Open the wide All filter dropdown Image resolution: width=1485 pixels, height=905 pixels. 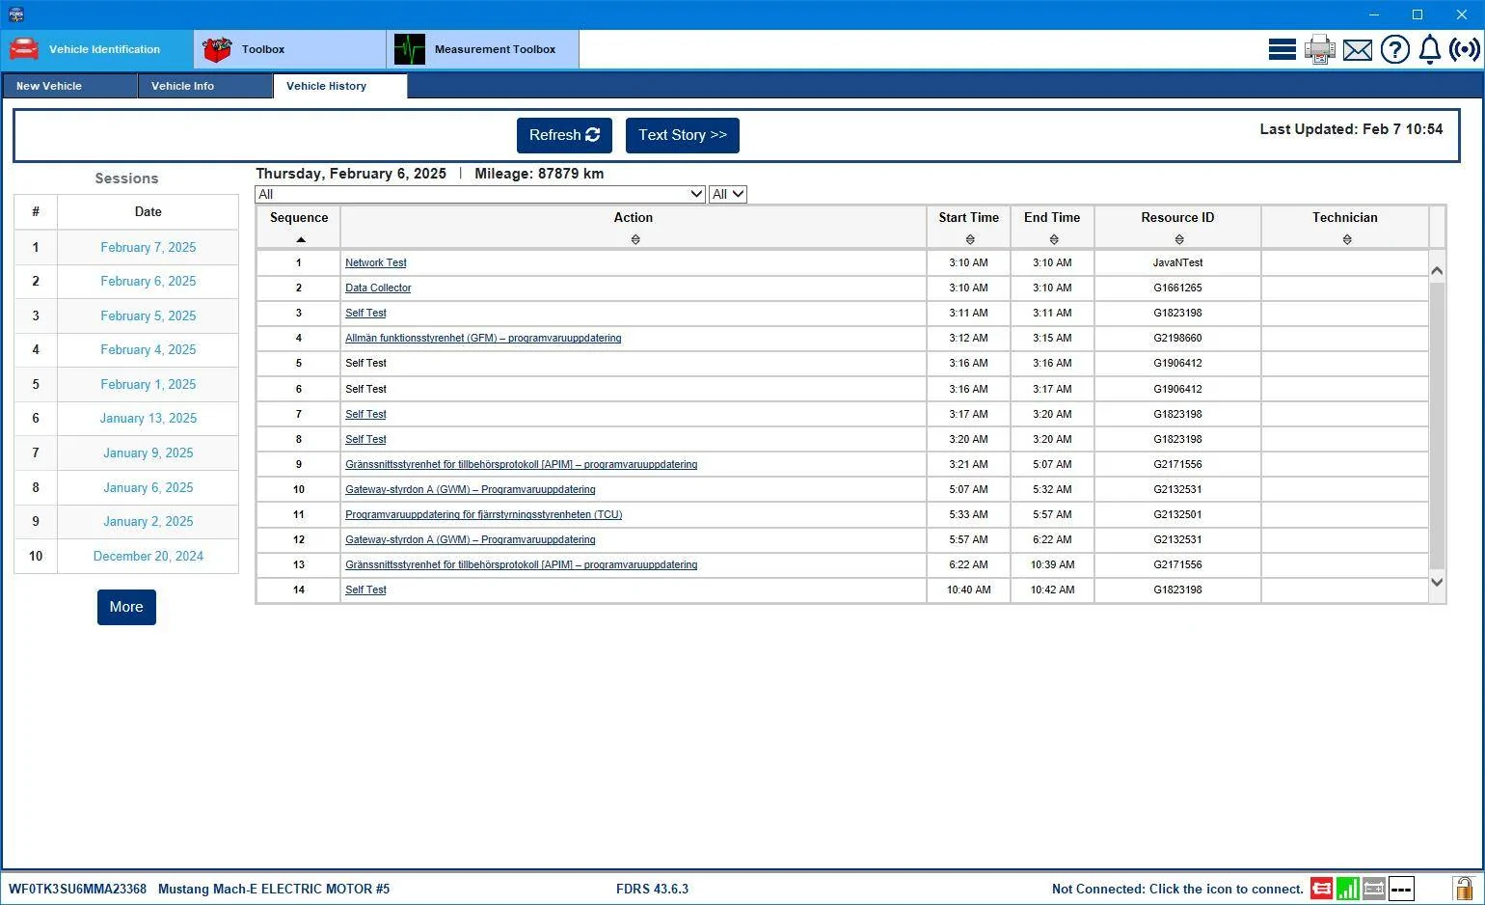[480, 194]
